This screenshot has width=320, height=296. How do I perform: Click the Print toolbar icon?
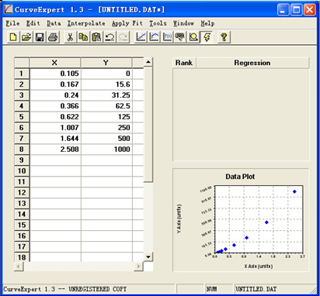(x=53, y=37)
